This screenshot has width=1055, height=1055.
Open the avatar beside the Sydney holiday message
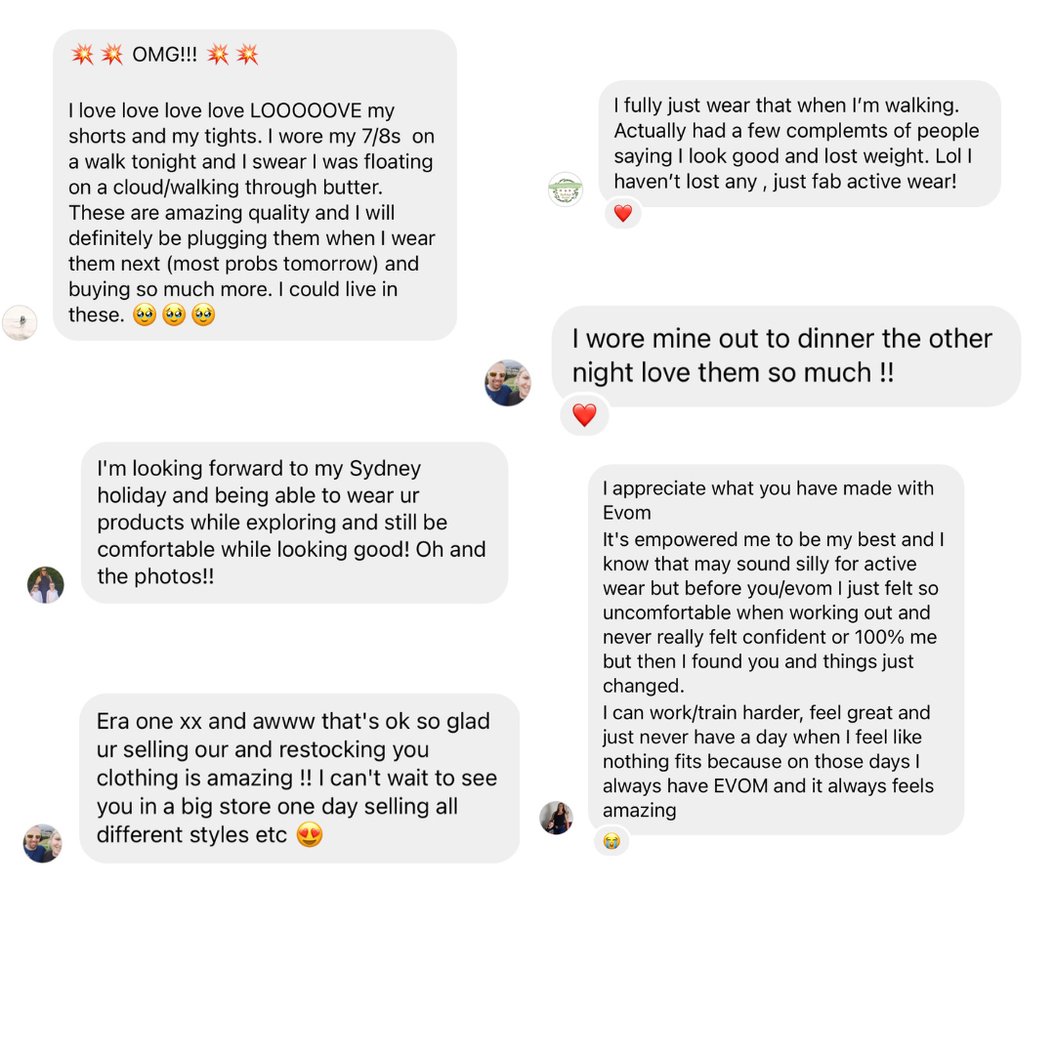pyautogui.click(x=46, y=585)
